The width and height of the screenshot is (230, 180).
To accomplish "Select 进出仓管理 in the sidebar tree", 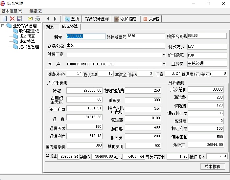I will point(29,47).
